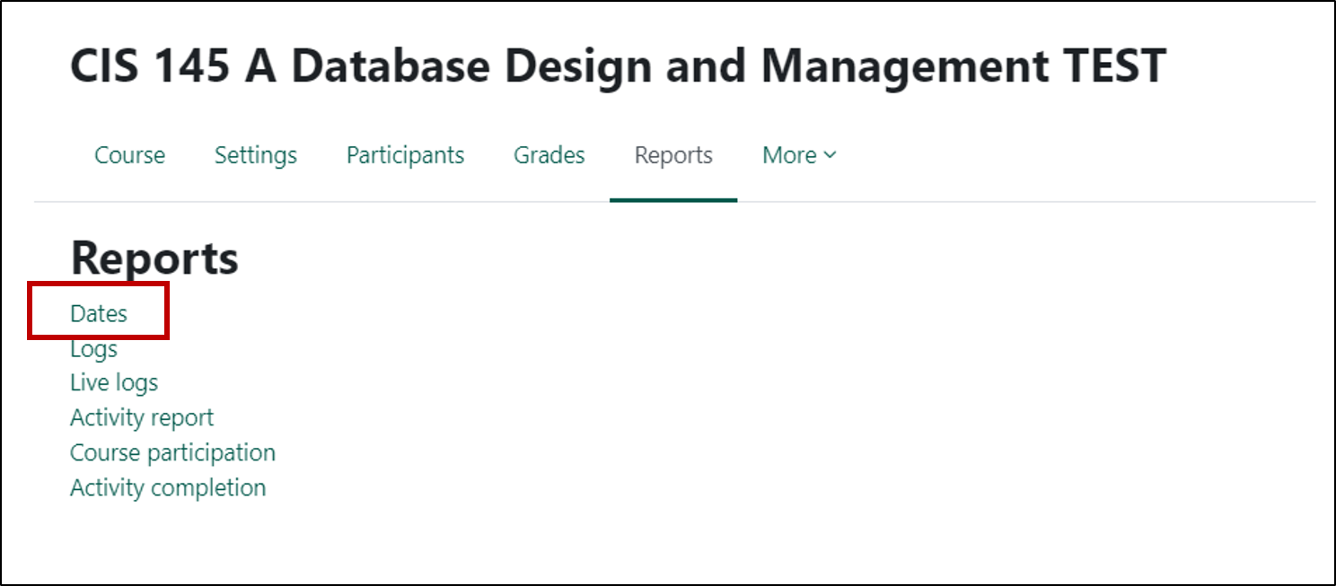Navigate to Logs from the Reports list

click(92, 348)
